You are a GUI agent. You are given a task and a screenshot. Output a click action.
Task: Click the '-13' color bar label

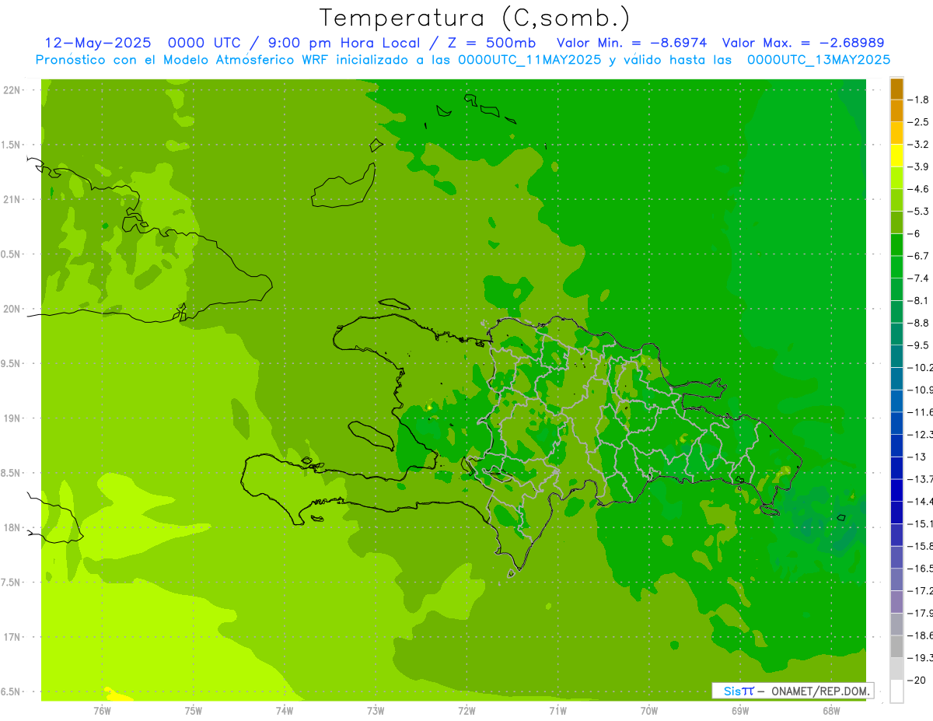[916, 457]
